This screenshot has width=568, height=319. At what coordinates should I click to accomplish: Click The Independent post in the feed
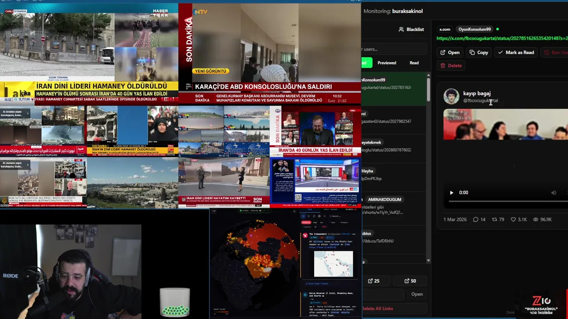click(x=331, y=255)
